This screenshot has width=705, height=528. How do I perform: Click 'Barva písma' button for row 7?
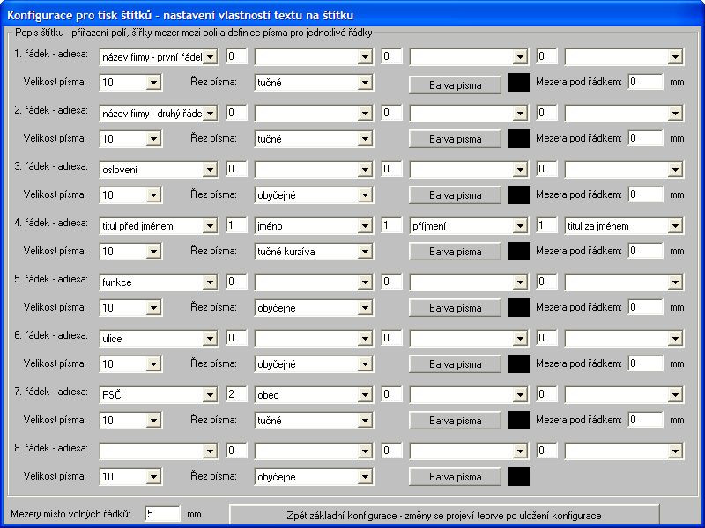455,421
